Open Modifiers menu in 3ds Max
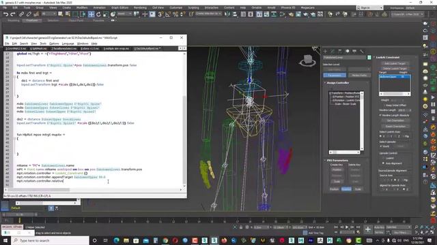437x245 pixels. (82, 7)
